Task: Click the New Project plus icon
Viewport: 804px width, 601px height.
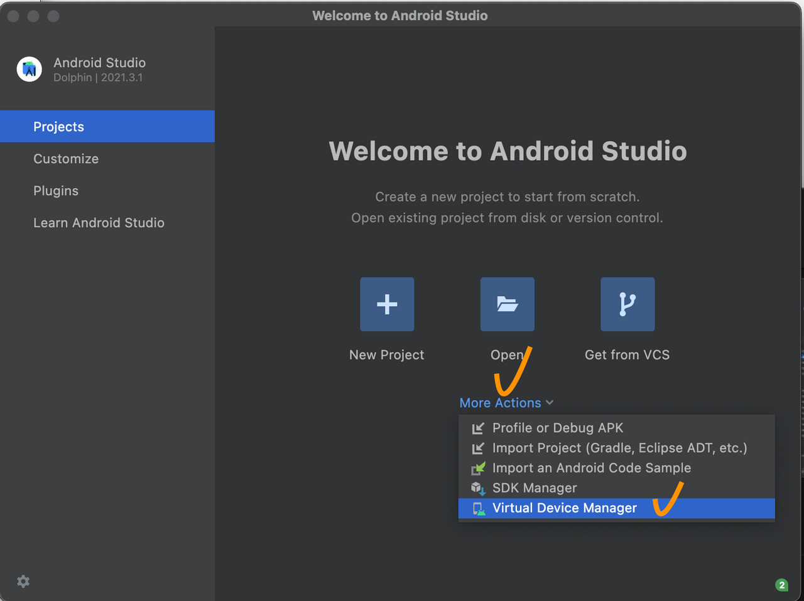Action: pos(387,304)
